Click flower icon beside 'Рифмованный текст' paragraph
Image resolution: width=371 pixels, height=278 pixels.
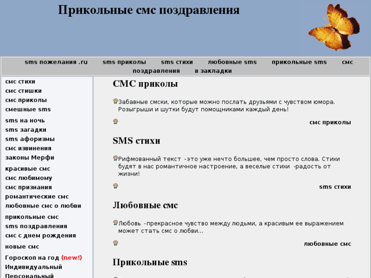click(115, 158)
